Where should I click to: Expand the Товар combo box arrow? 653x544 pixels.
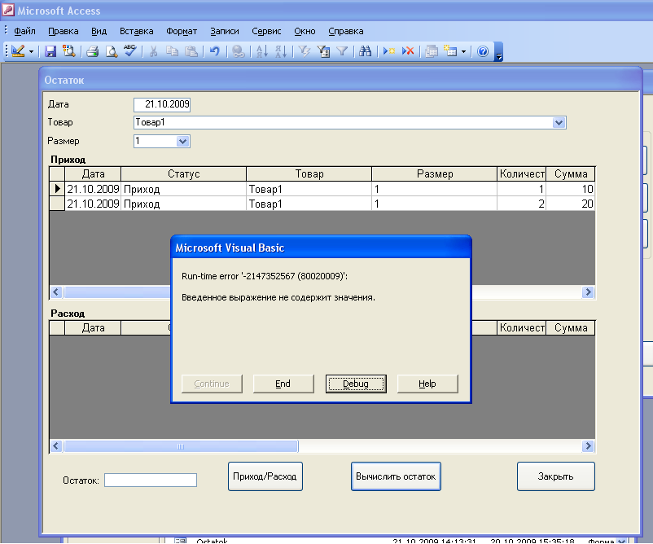click(x=559, y=122)
